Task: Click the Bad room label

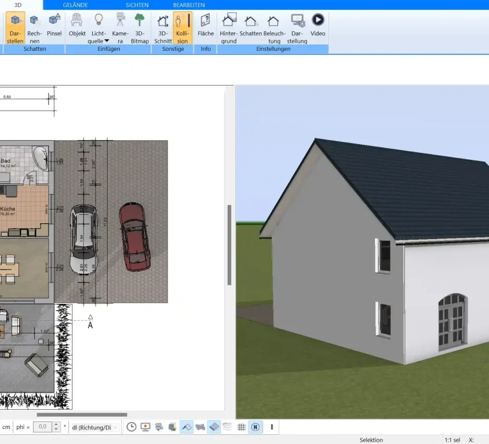Action: pyautogui.click(x=5, y=161)
